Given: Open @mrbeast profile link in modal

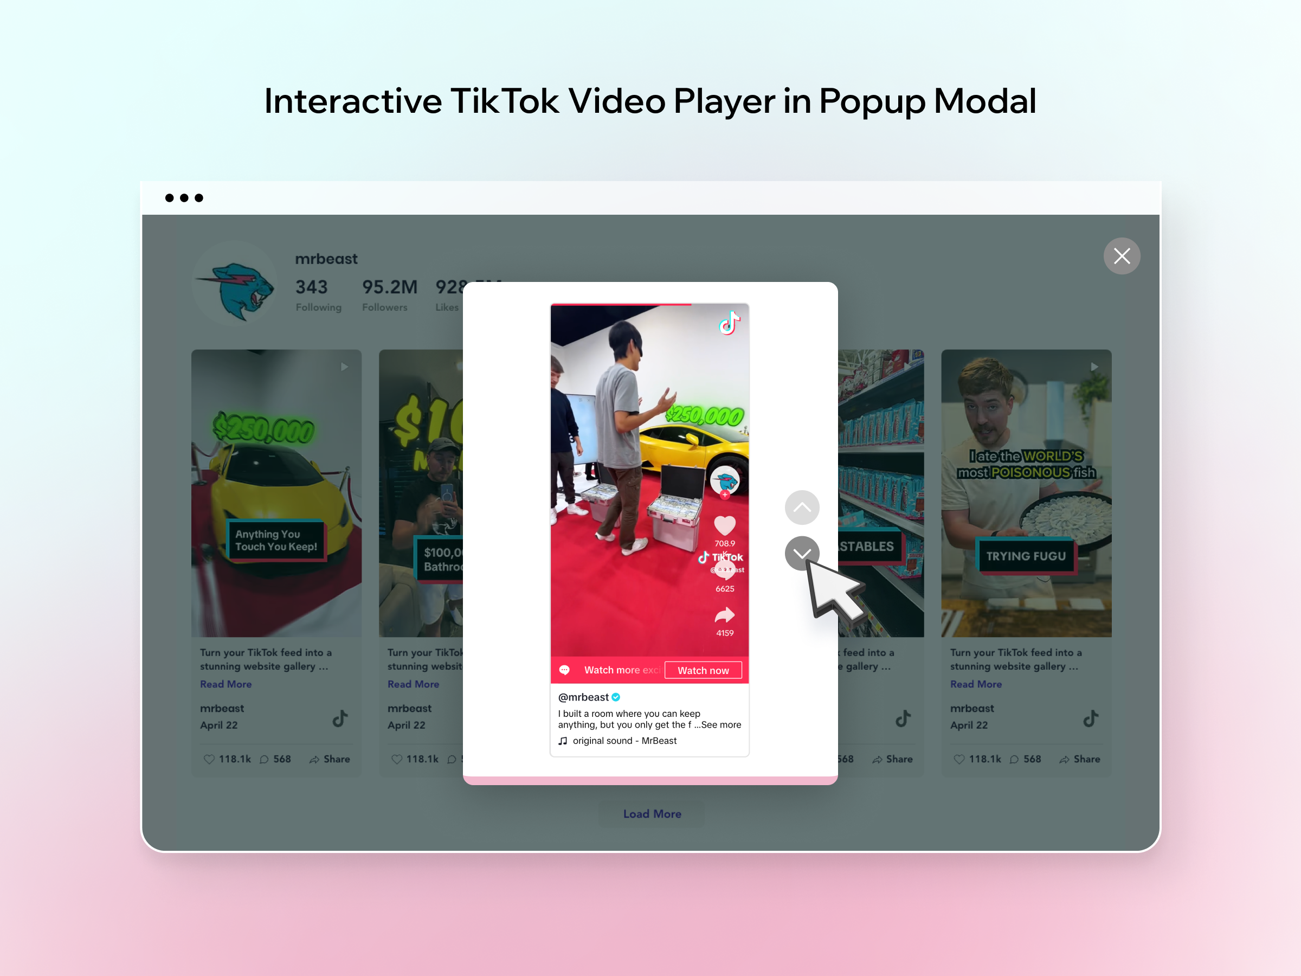Looking at the screenshot, I should point(583,697).
